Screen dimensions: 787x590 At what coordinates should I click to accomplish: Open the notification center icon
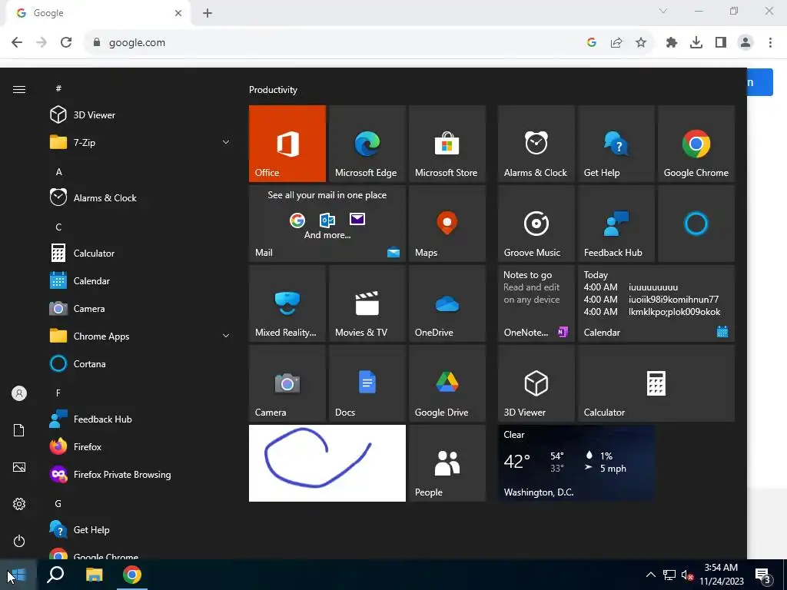click(x=763, y=575)
